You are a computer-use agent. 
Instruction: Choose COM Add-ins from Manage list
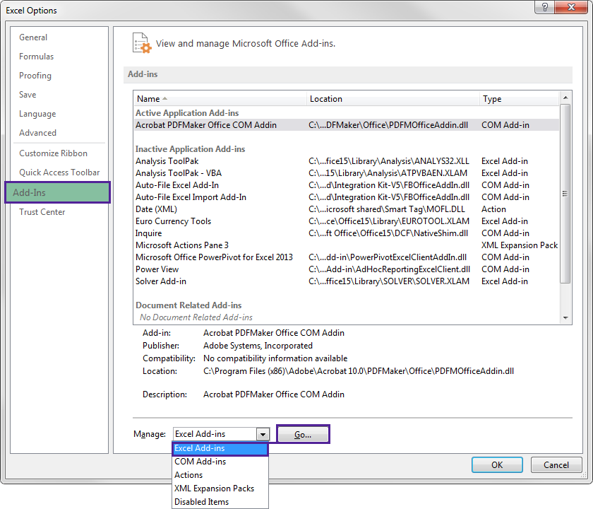[220, 462]
